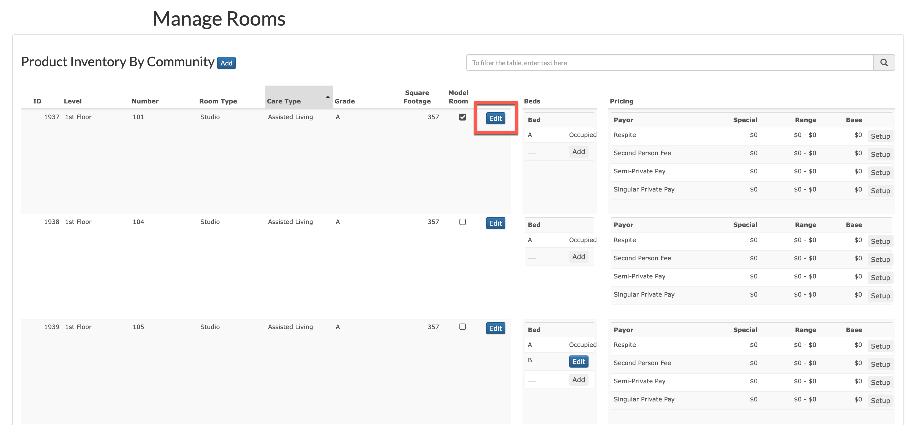Screen dimensions: 915x427
Task: Focus the filter table text field
Action: pos(669,63)
